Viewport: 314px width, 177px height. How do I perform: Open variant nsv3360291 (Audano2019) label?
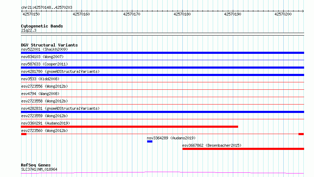click(x=46, y=123)
